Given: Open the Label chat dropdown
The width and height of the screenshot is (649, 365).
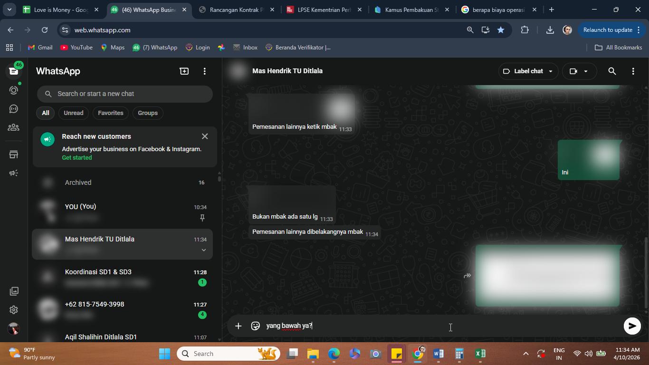Looking at the screenshot, I should point(528,71).
